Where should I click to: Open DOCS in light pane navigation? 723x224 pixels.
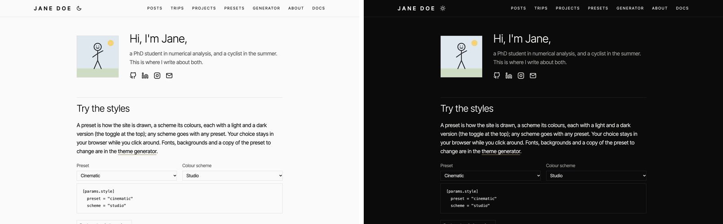[x=318, y=8]
